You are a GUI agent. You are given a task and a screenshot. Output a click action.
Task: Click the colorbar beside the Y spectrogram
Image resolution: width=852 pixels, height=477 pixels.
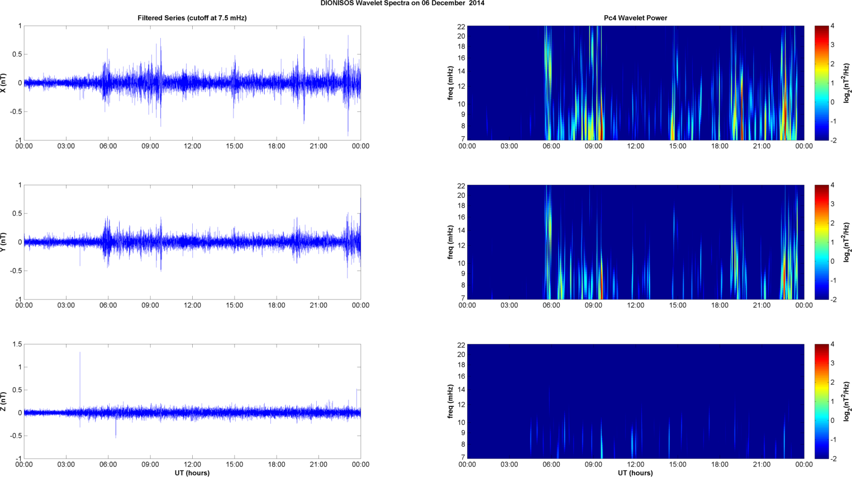point(822,242)
